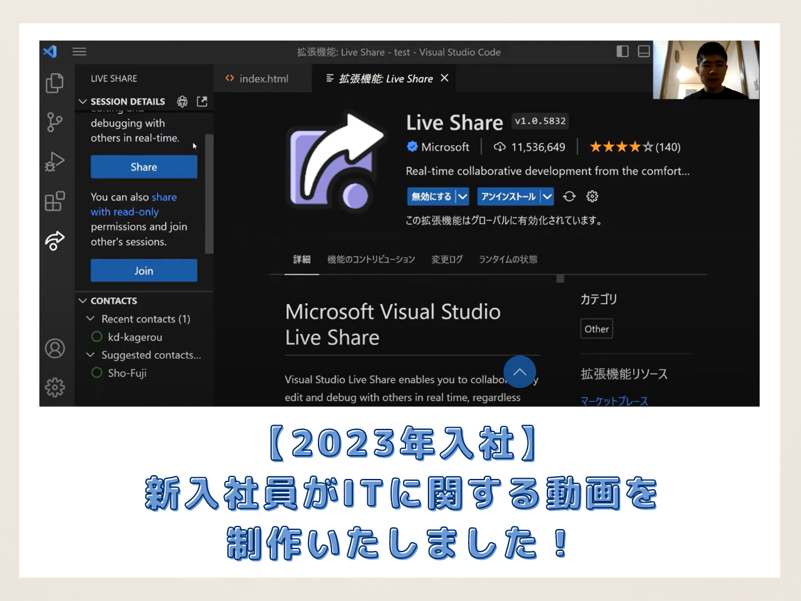Screen dimensions: 801x601
Task: Toggle the bottom panel layout icon
Action: coord(643,51)
